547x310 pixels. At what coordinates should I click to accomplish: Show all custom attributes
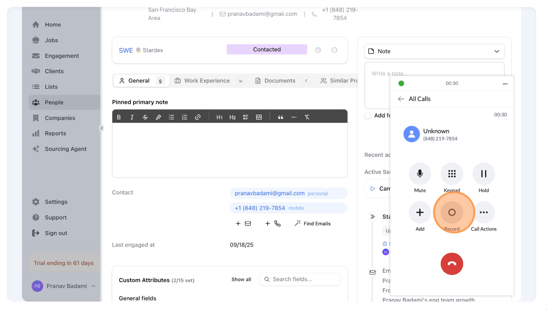point(241,279)
